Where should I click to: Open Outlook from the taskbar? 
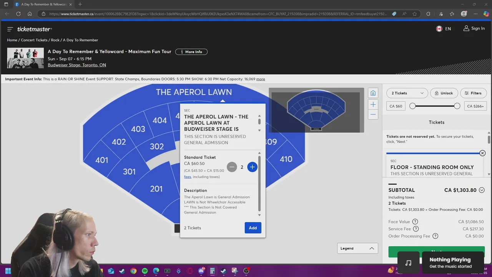point(111,271)
